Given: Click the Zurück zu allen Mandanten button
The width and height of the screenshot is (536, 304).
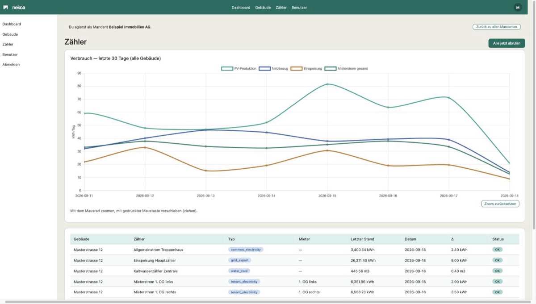Looking at the screenshot, I should coord(497,27).
